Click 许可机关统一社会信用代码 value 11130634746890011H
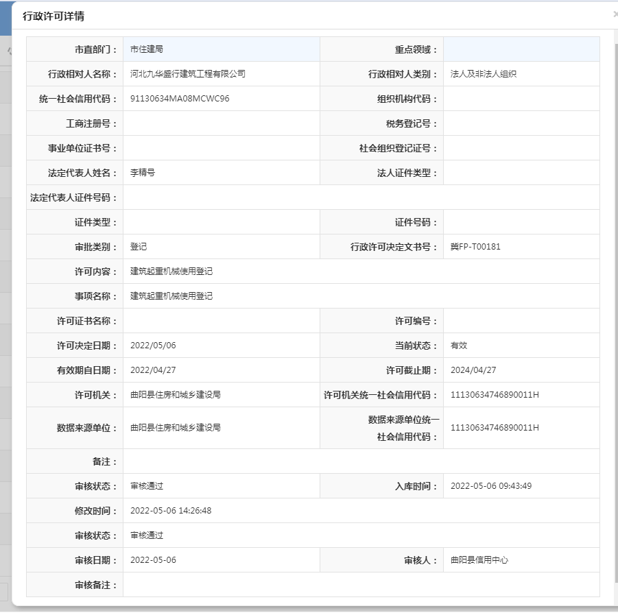Screen dimensions: 618x615 [x=495, y=394]
